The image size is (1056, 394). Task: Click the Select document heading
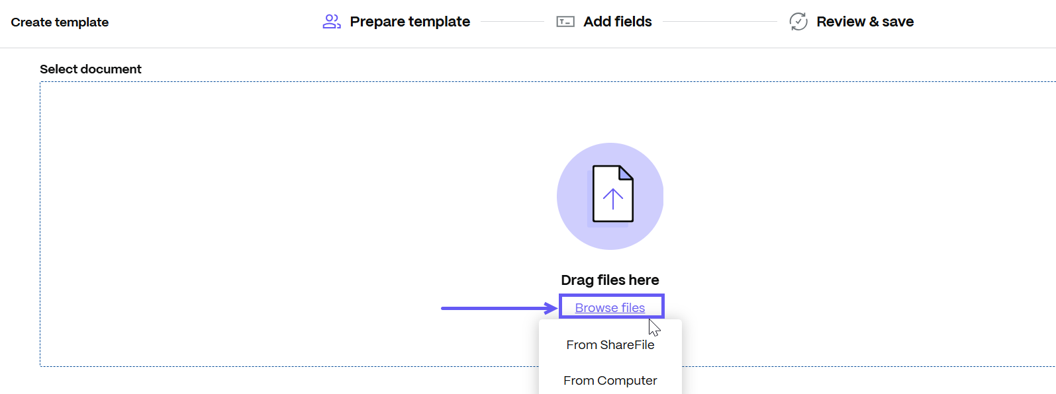(91, 69)
